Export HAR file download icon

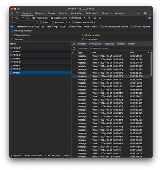[x=100, y=18]
